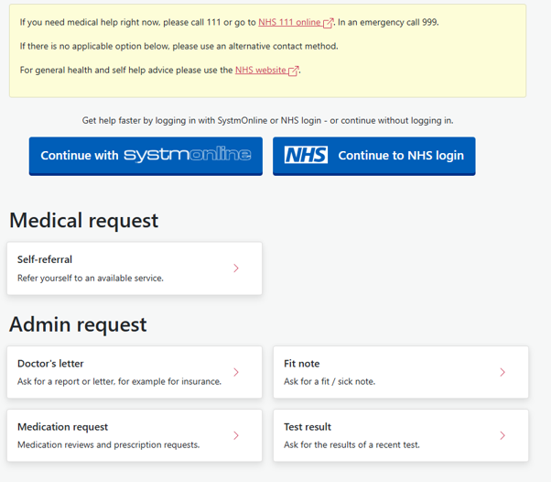Click the NHS logo on login button

[x=306, y=155]
